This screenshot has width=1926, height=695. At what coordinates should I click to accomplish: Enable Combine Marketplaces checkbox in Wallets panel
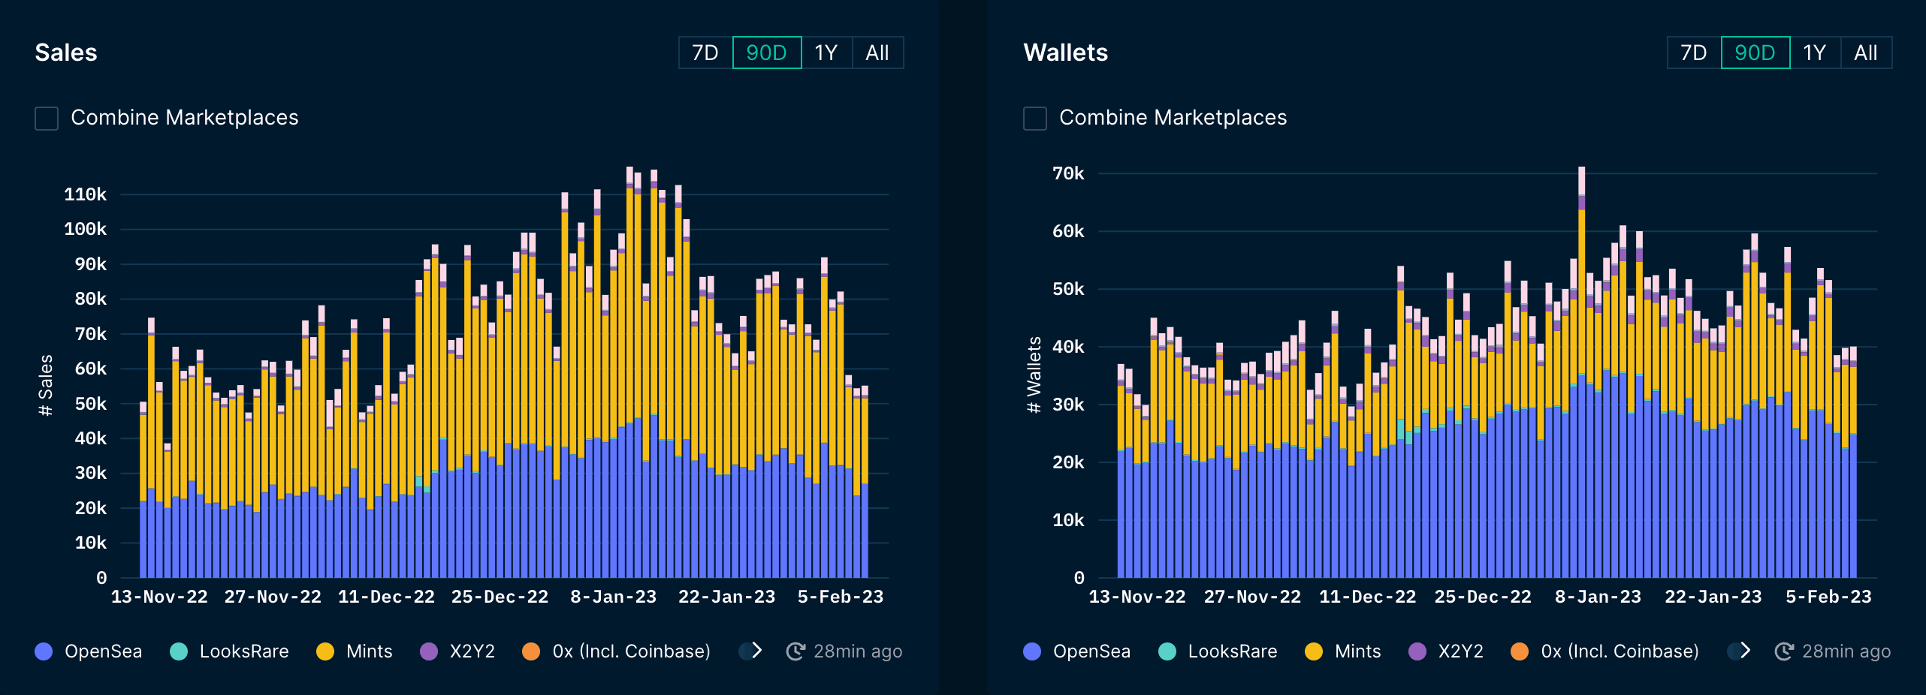(x=1035, y=118)
